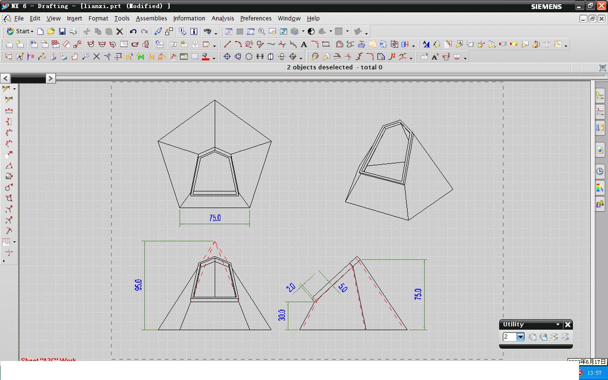Click the Raster Image icon
The height and width of the screenshot is (380, 608).
184,57
